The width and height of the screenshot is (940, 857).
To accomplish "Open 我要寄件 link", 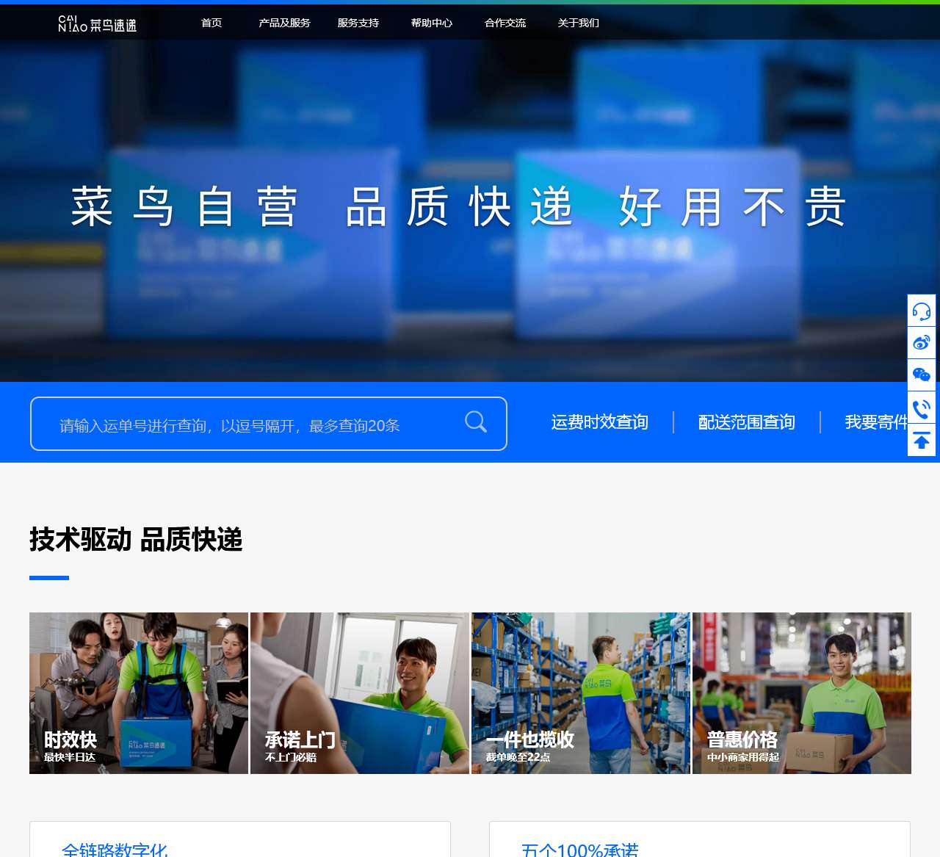I will 877,422.
